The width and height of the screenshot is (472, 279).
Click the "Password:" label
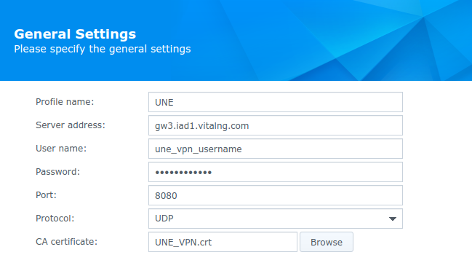(x=57, y=172)
